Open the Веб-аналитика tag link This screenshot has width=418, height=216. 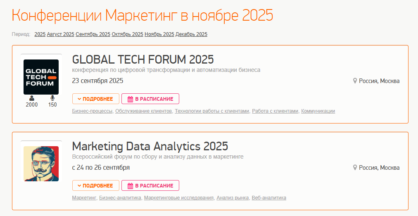pos(269,198)
